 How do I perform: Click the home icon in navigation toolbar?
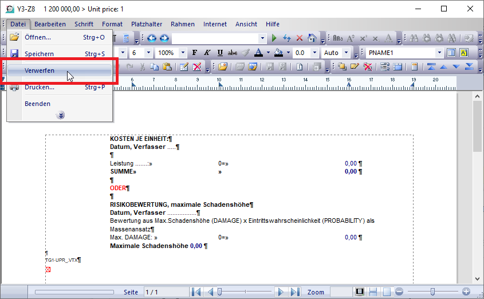(x=312, y=38)
